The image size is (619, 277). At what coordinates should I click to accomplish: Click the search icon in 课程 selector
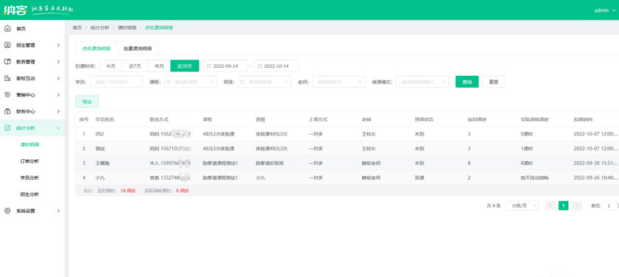click(x=168, y=82)
